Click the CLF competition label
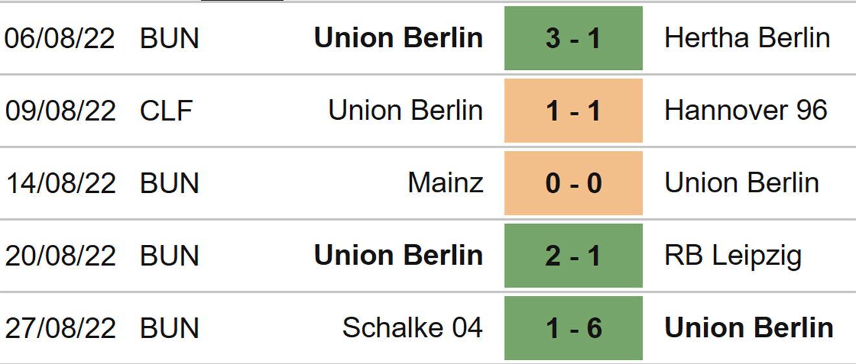The width and height of the screenshot is (856, 364). [167, 111]
